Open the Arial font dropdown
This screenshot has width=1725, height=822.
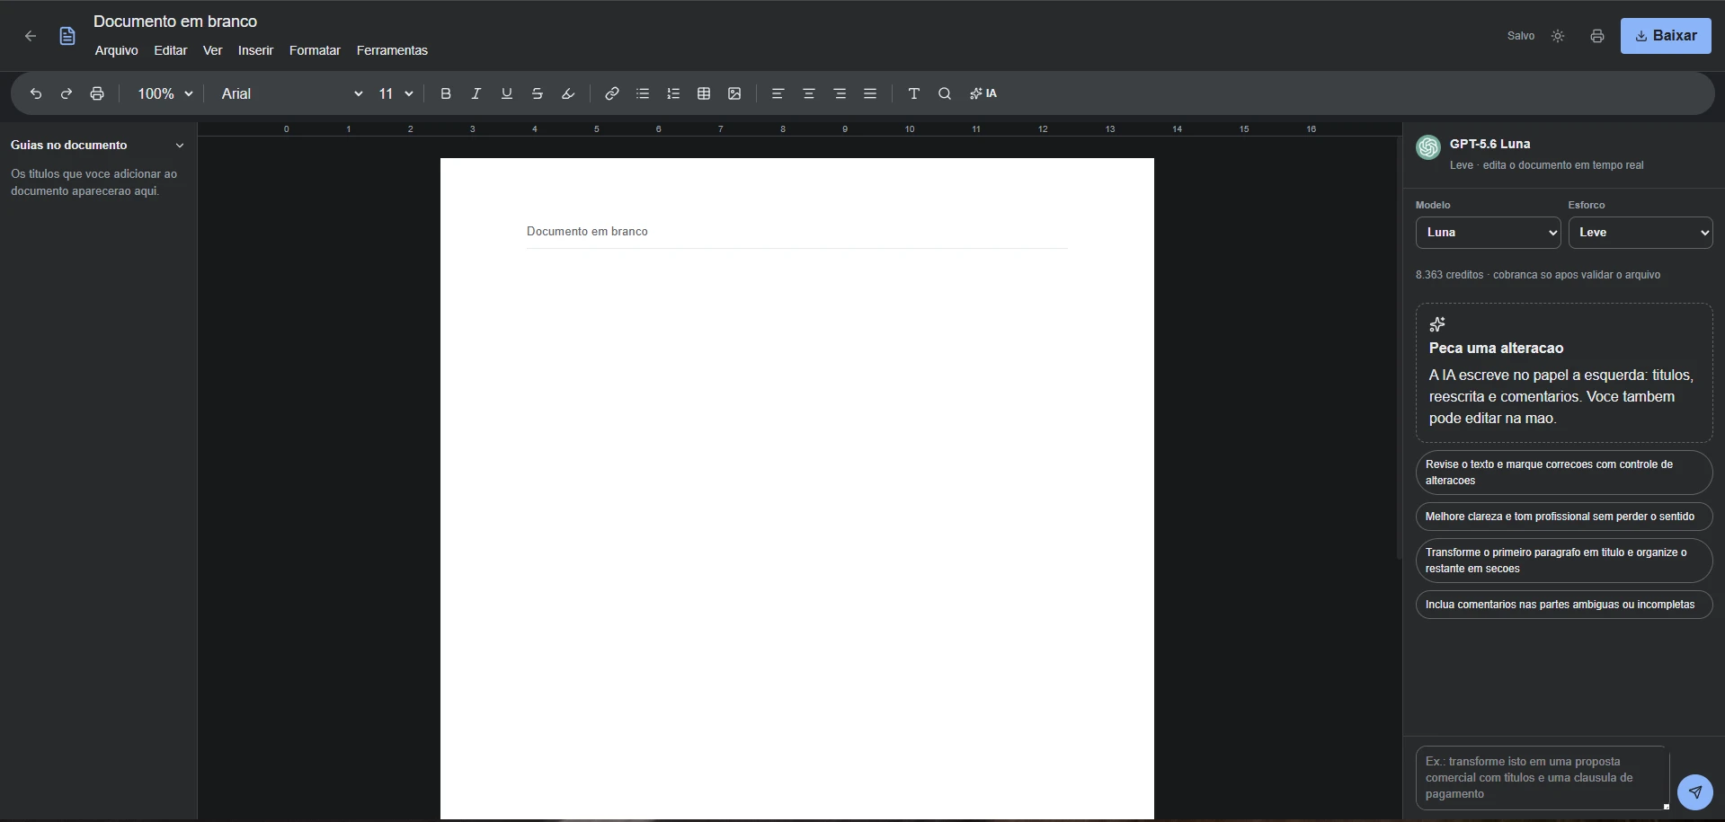292,93
